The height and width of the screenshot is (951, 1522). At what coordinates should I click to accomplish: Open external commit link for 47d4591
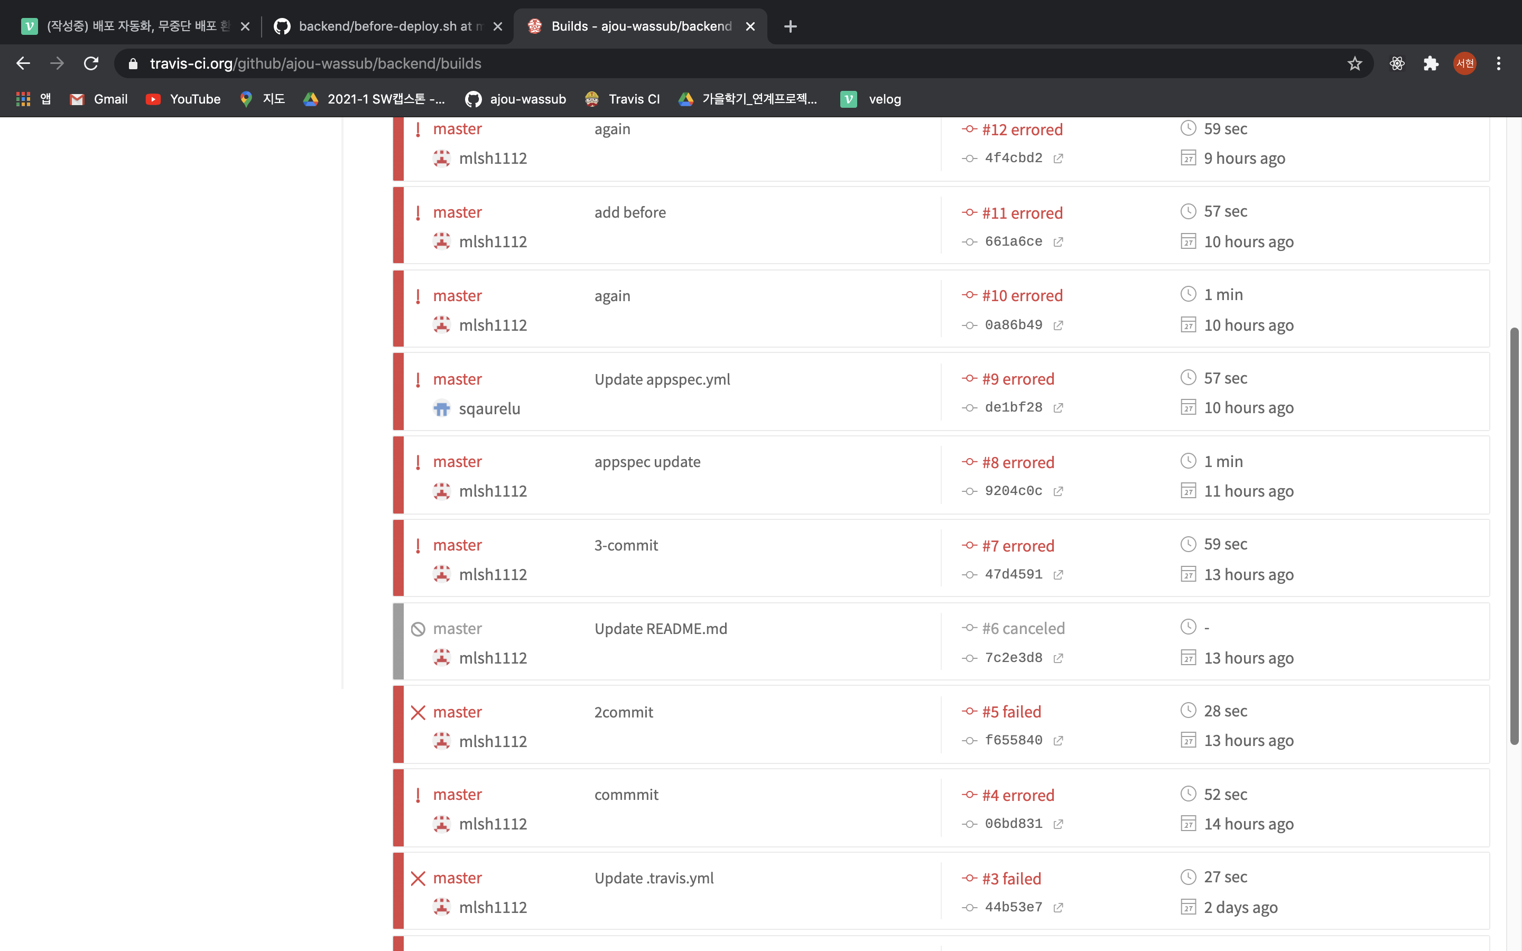(1059, 575)
